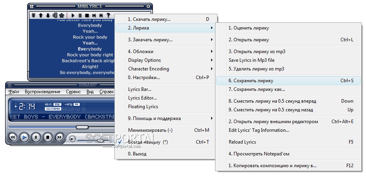Choose 1. Скачать лирику menu item
The height and width of the screenshot is (179, 366).
point(165,19)
